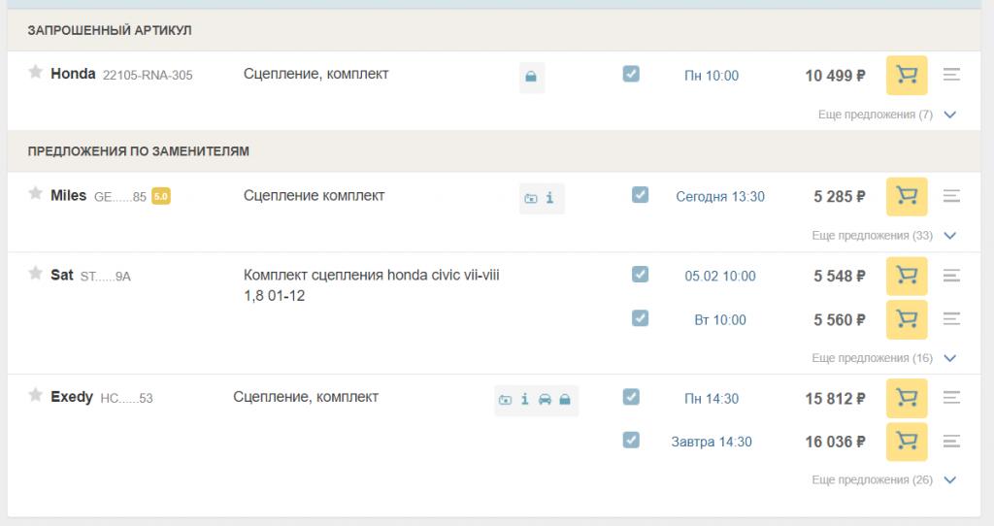Open the hamburger menu for Exedy 15 812 ₽ offer
Image resolution: width=994 pixels, height=526 pixels.
pos(951,397)
